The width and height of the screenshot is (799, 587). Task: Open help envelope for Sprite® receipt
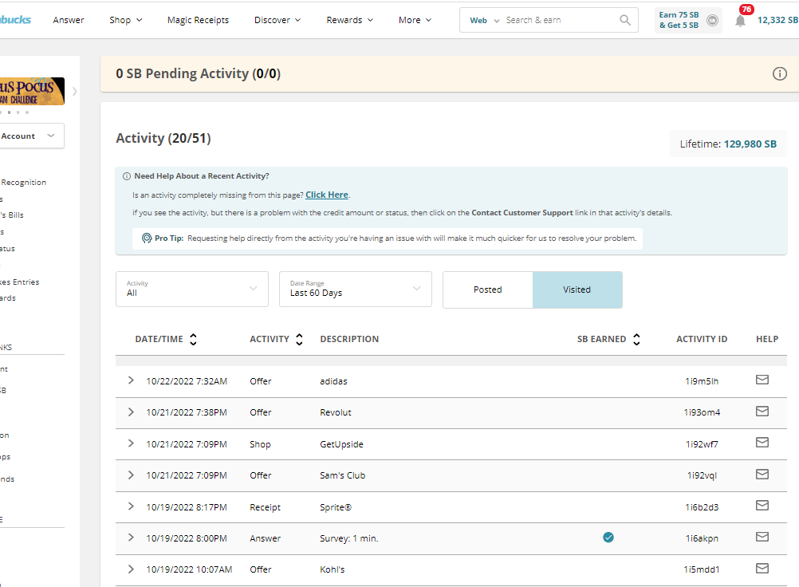click(762, 506)
